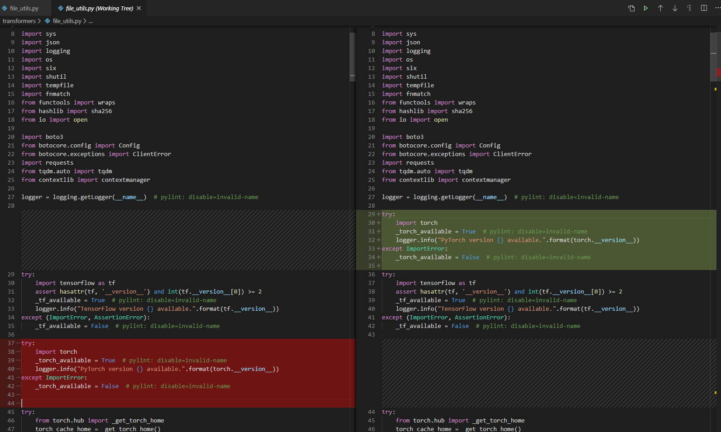This screenshot has width=721, height=432.
Task: Click 'from tqdm.auto import tqdm' in right pane
Action: tap(427, 171)
